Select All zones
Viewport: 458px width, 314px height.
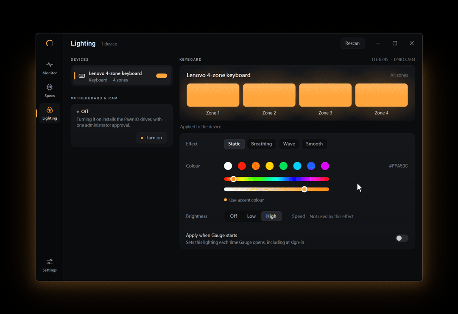pos(399,75)
